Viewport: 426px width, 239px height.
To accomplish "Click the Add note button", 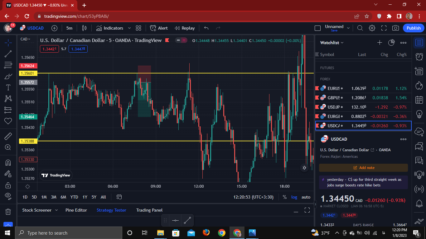I will pos(363,168).
